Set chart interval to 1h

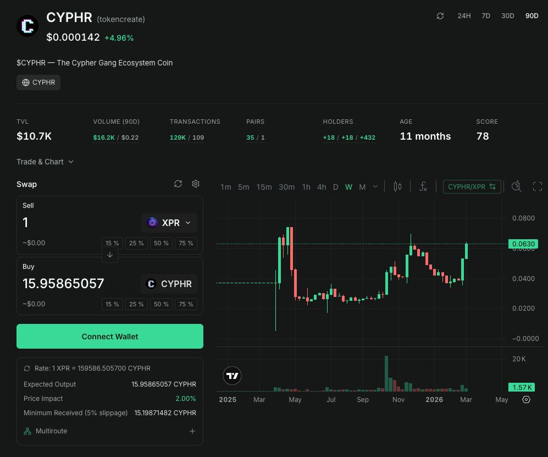[x=306, y=187]
